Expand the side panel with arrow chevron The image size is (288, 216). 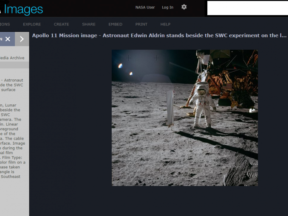click(22, 39)
